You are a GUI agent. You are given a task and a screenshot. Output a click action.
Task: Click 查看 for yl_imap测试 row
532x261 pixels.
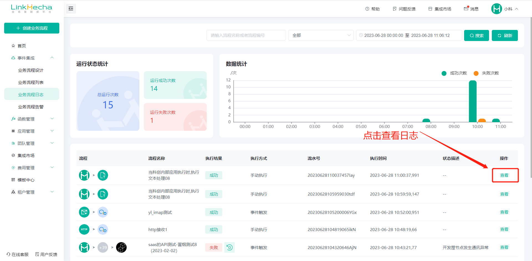click(504, 212)
